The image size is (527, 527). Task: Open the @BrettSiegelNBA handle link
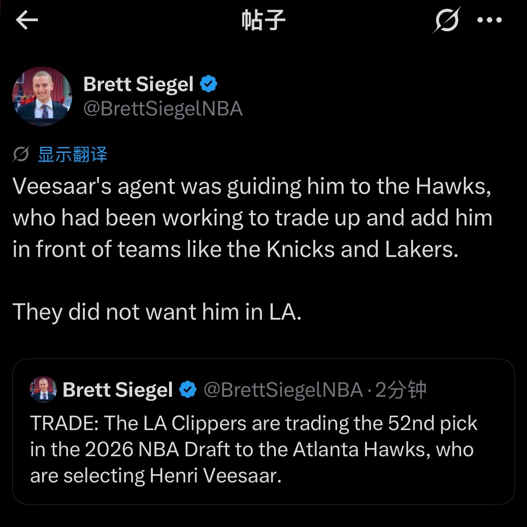click(x=163, y=109)
